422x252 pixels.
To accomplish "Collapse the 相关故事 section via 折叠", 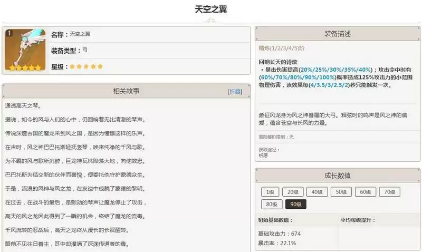I will [x=235, y=91].
